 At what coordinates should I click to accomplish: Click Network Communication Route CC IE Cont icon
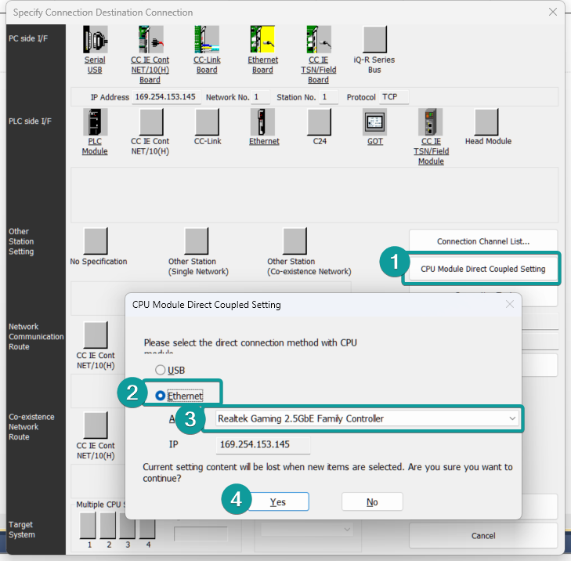[96, 335]
